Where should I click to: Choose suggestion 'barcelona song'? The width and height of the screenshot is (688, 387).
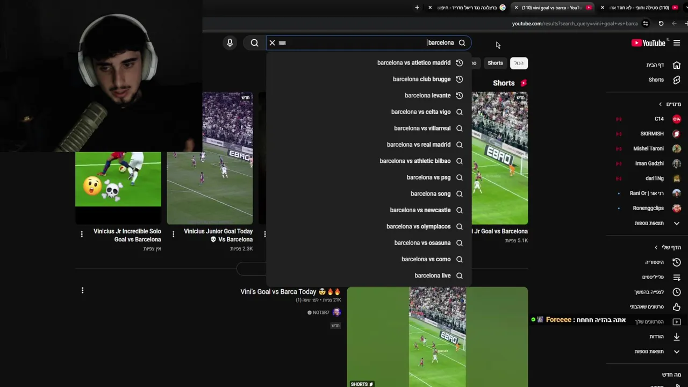(369, 194)
